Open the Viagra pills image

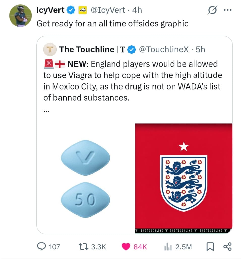[86, 178]
